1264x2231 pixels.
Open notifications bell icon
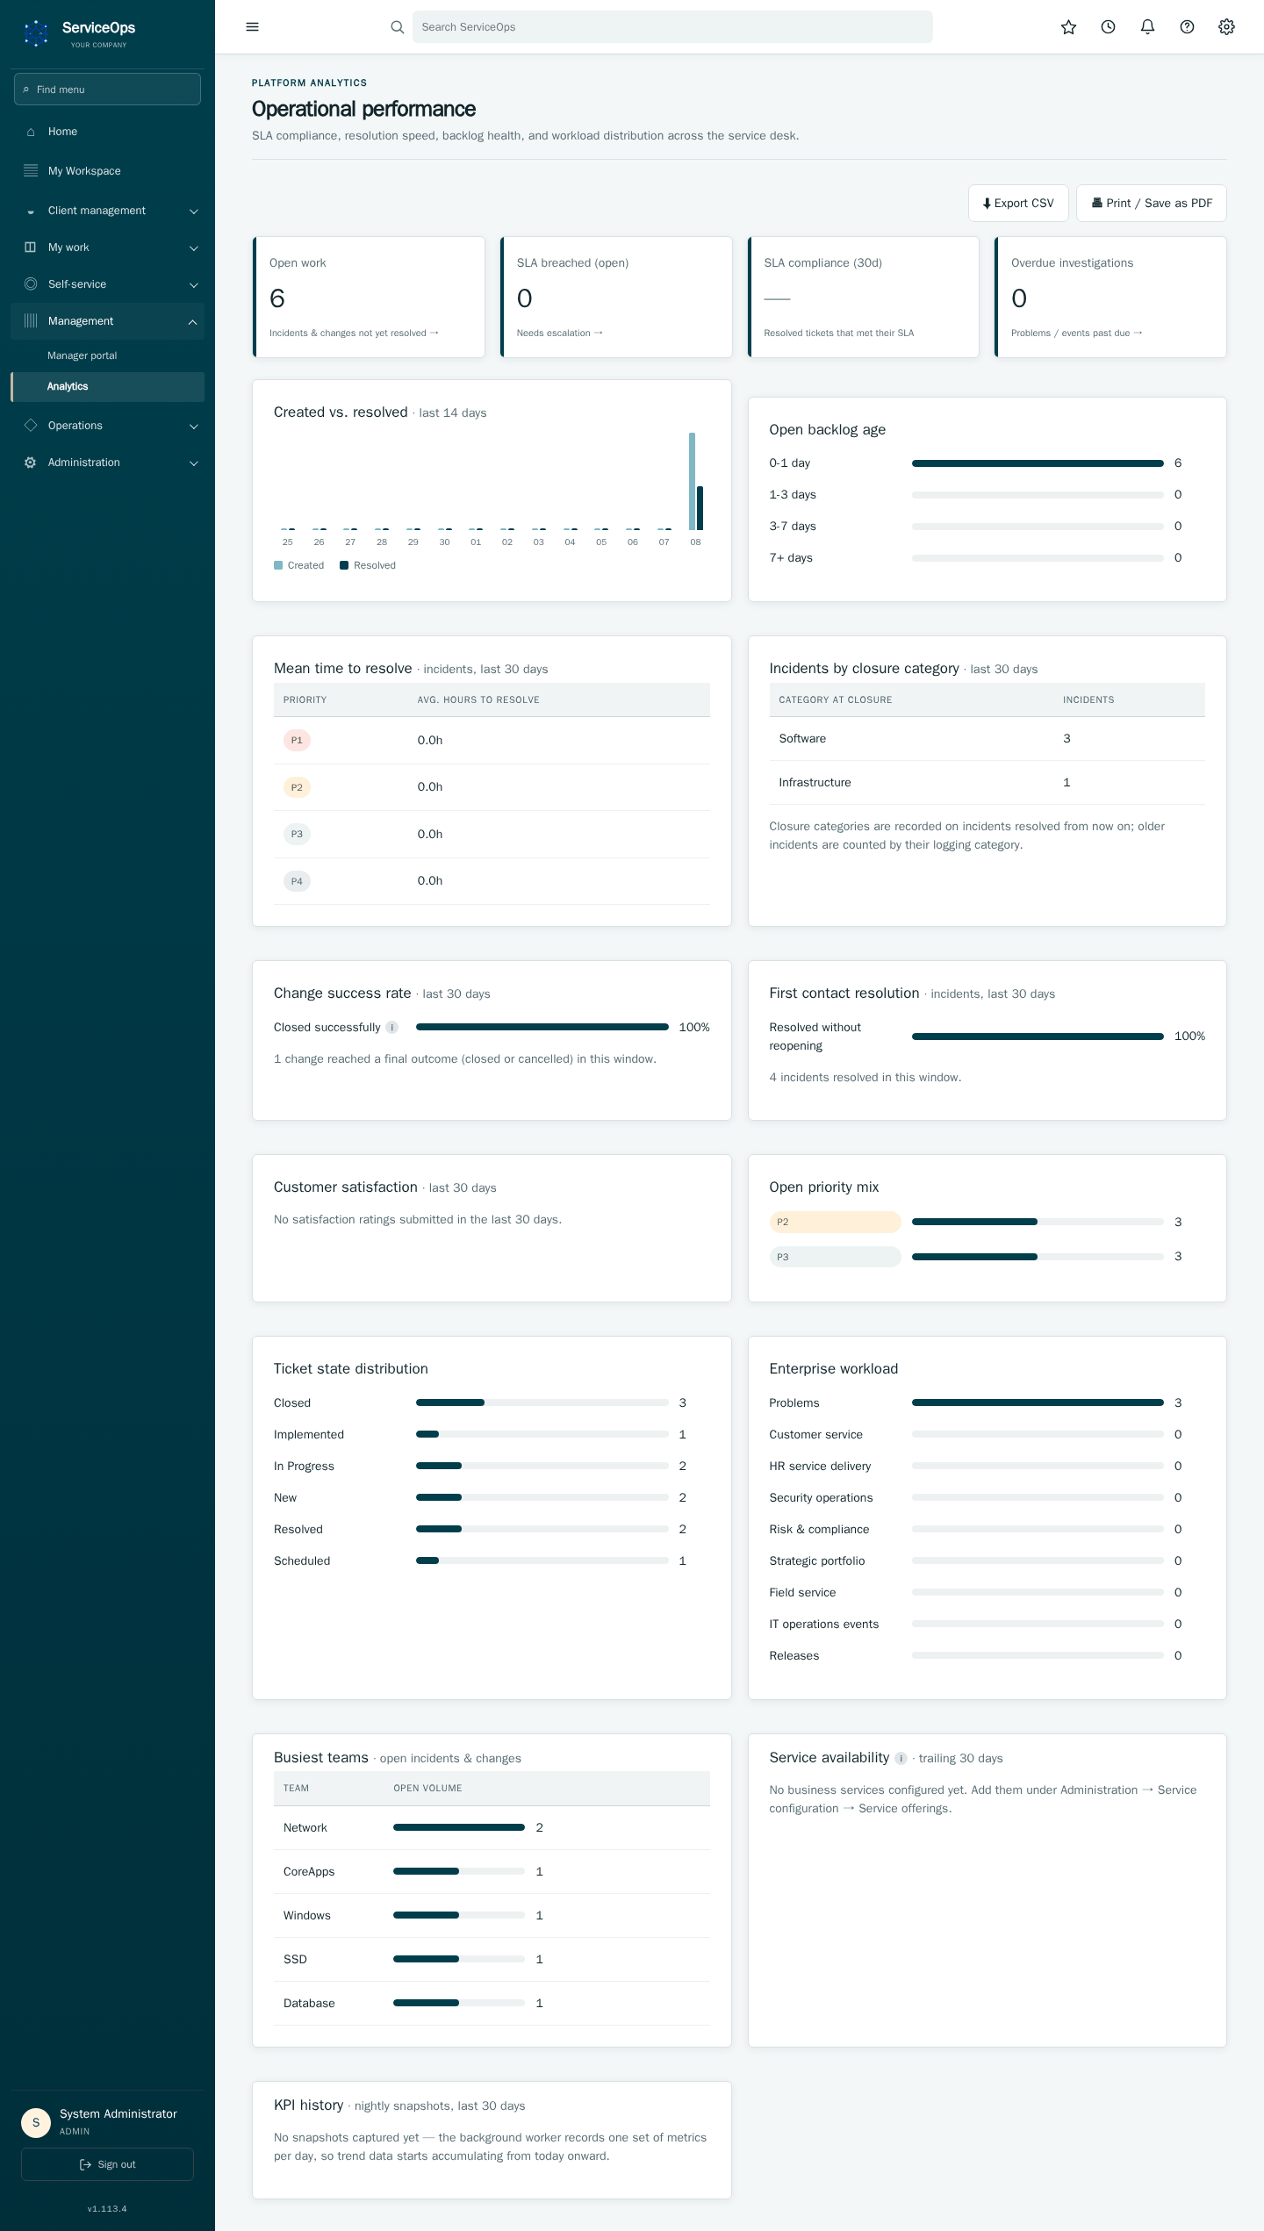point(1147,27)
